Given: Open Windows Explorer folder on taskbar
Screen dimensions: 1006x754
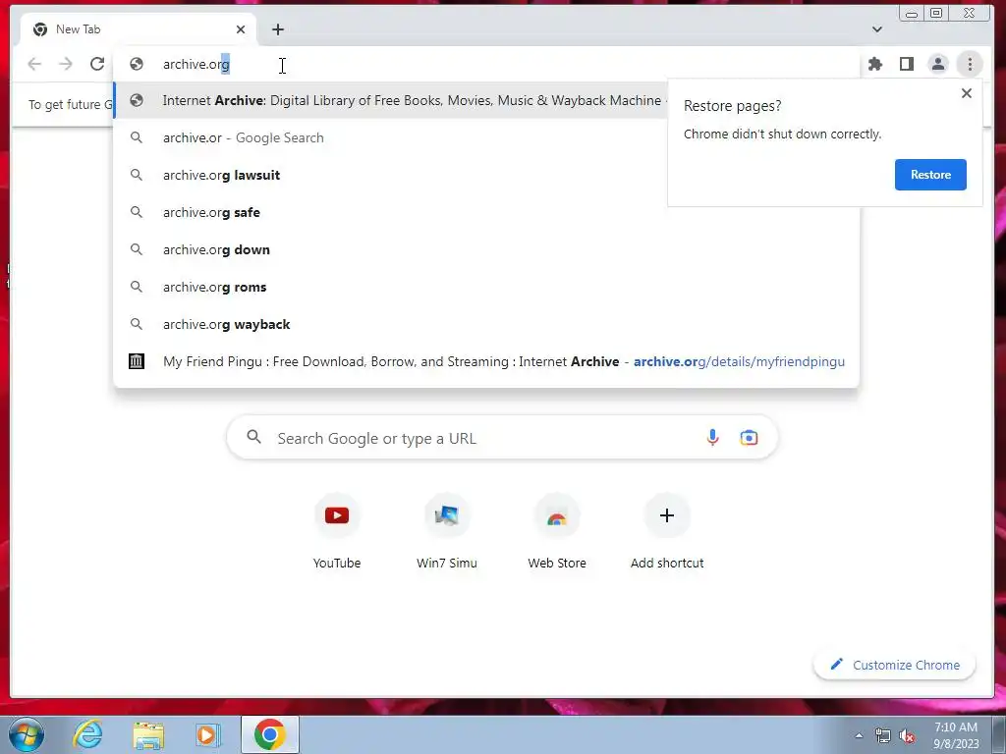Looking at the screenshot, I should point(148,734).
